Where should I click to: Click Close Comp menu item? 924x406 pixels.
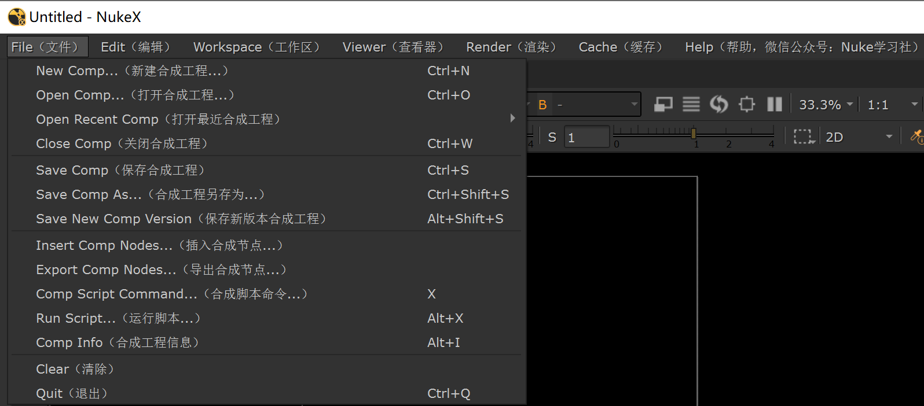point(267,143)
